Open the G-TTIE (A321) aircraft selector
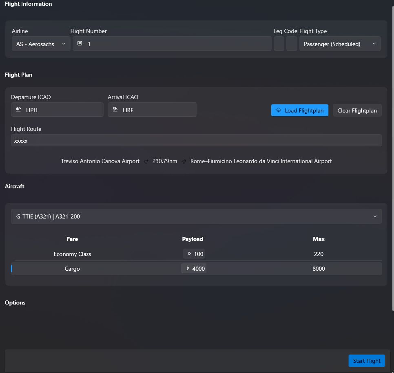The height and width of the screenshot is (373, 394). click(196, 216)
